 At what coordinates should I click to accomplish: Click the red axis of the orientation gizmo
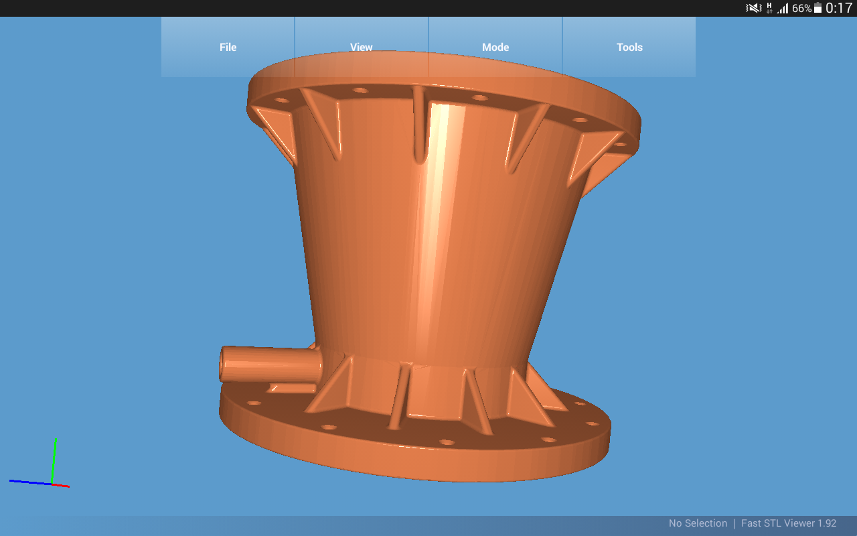(62, 485)
